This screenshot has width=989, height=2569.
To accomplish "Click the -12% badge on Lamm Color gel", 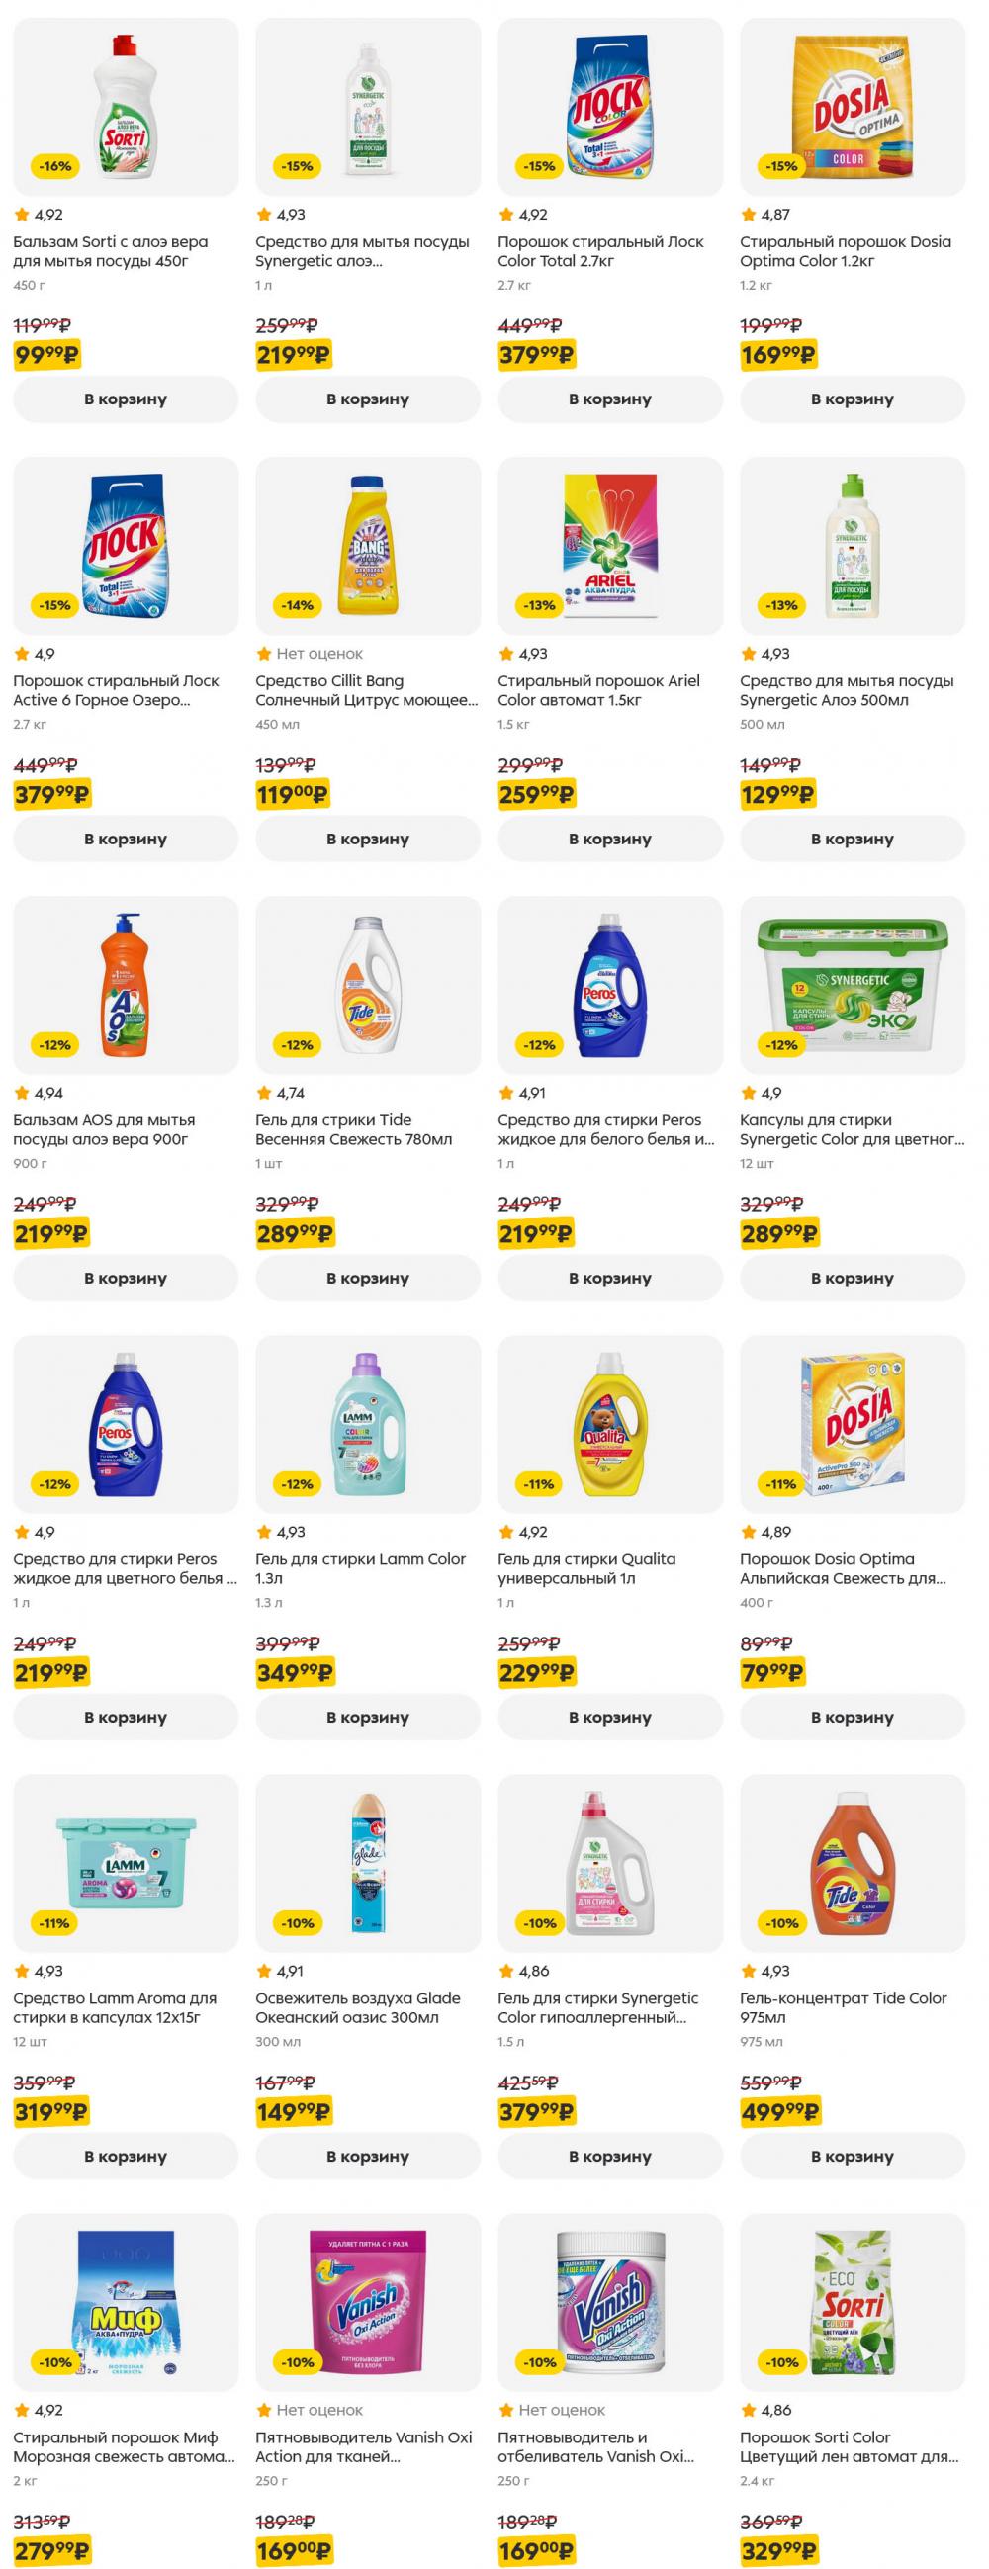I will [x=297, y=1484].
